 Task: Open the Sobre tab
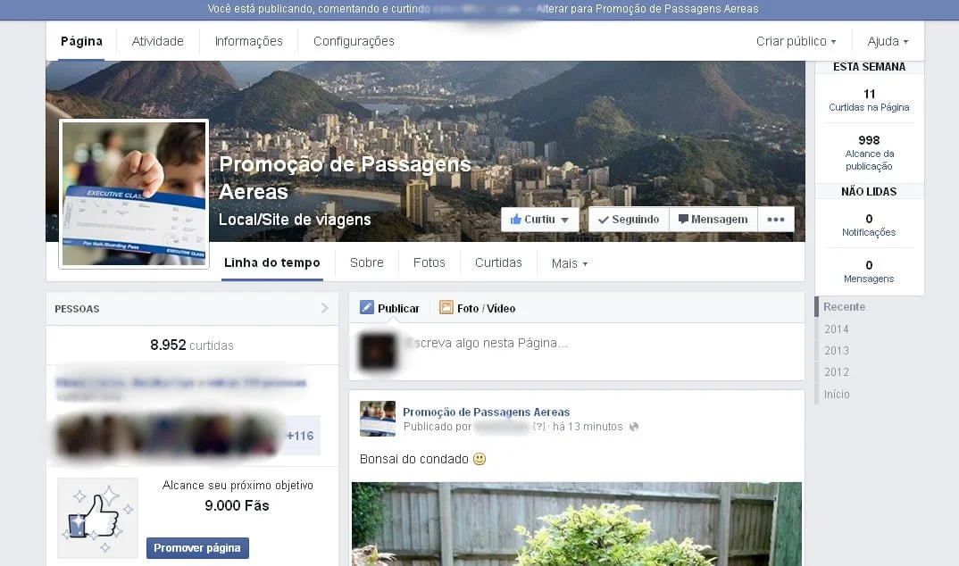tap(366, 262)
